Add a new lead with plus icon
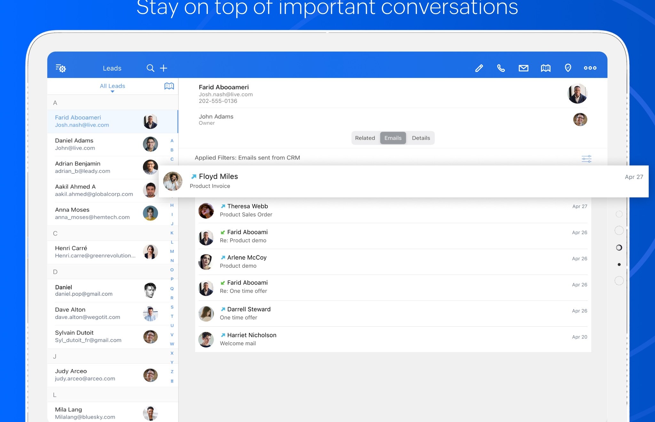Screen dimensions: 655x422 163,68
